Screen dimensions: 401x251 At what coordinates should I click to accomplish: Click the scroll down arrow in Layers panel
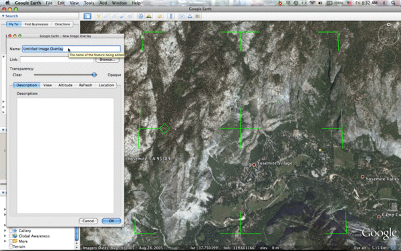[76, 248]
